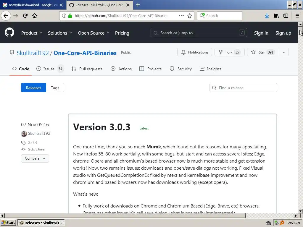Switch to the notmyfault download Google tab
Image resolution: width=303 pixels, height=227 pixels.
click(x=33, y=5)
